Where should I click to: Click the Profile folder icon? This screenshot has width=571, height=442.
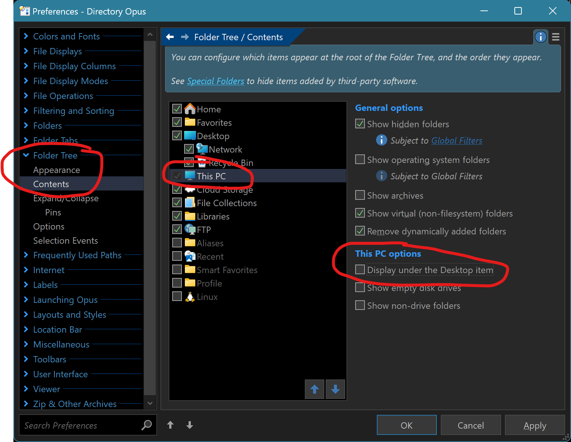tap(190, 283)
